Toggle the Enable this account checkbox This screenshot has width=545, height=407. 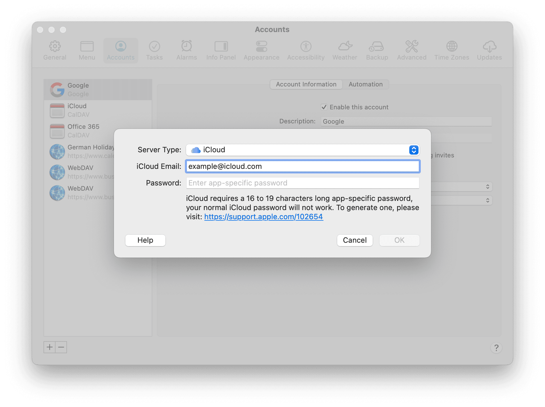pyautogui.click(x=324, y=107)
